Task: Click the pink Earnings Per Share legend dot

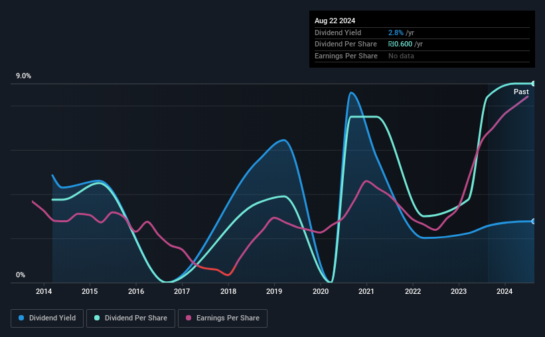Action: (189, 318)
